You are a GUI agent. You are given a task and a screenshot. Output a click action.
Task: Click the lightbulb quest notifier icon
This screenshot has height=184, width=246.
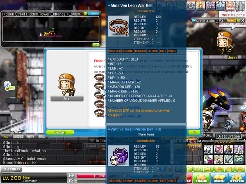pyautogui.click(x=7, y=85)
